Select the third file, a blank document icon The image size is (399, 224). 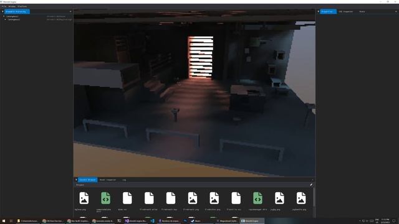pos(127,198)
